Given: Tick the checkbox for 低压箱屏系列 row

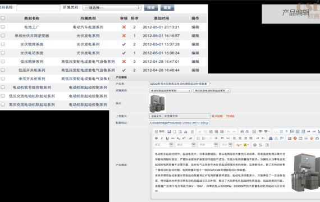Looking at the screenshot, I should coord(3,61).
